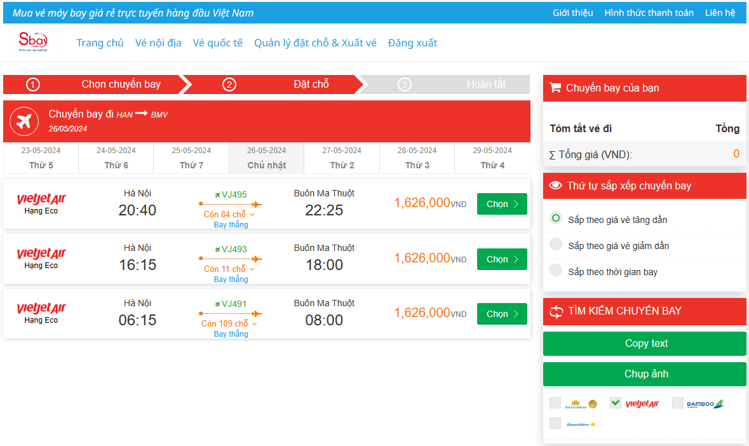The image size is (749, 446).
Task: Click the Copy text button
Action: click(644, 344)
